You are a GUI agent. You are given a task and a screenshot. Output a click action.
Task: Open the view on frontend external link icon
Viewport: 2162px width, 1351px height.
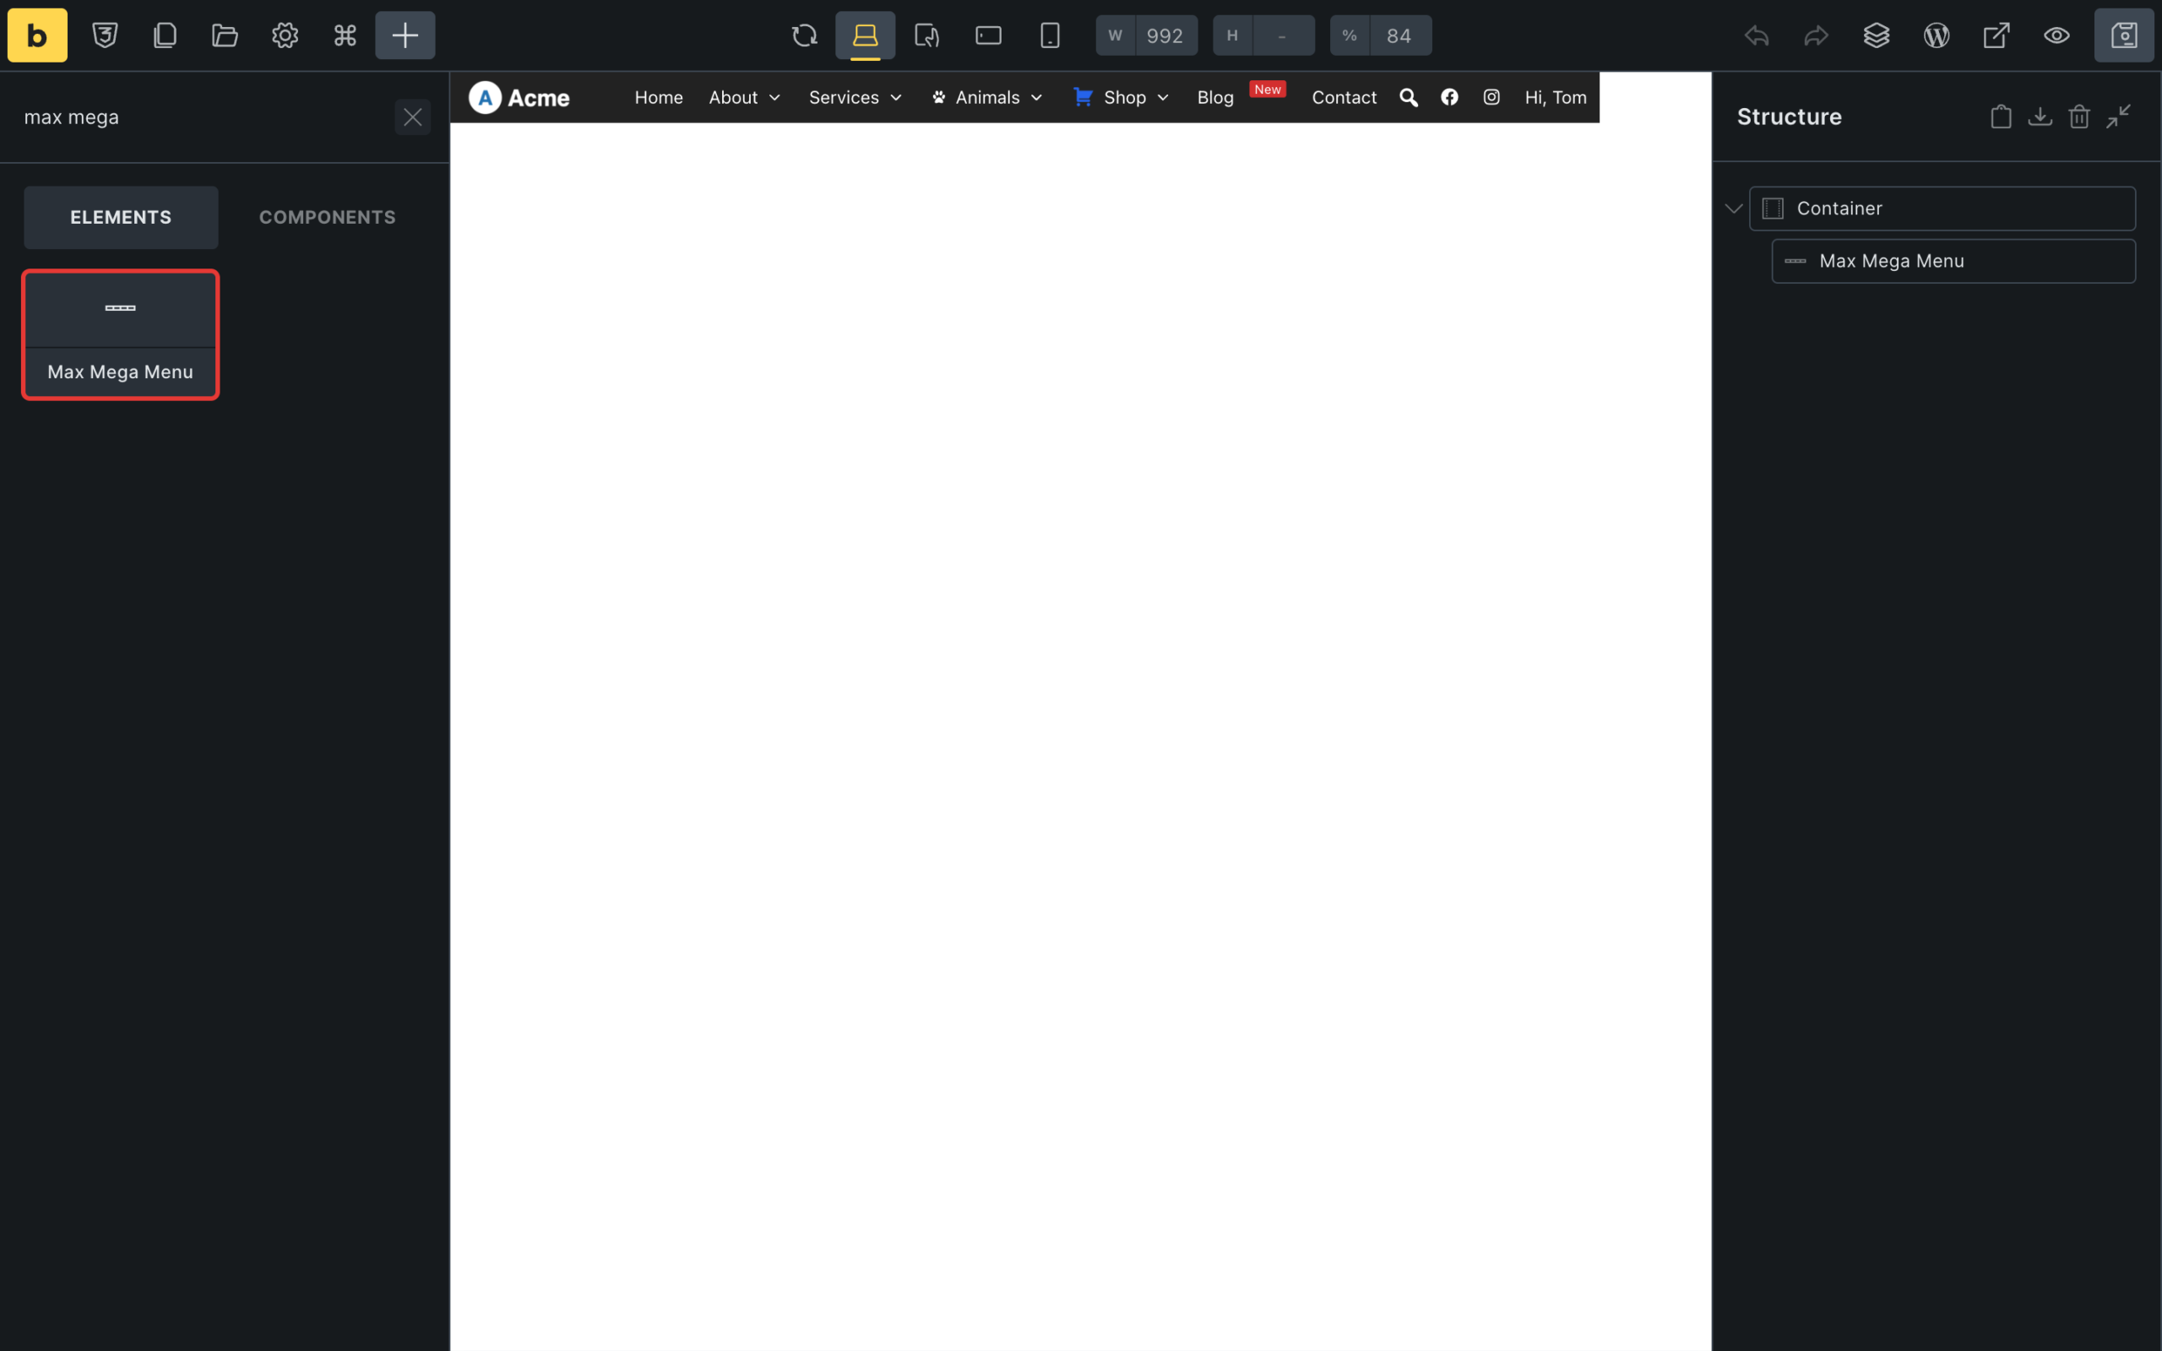[x=1996, y=35]
